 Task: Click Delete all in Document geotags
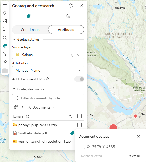[x=134, y=156]
